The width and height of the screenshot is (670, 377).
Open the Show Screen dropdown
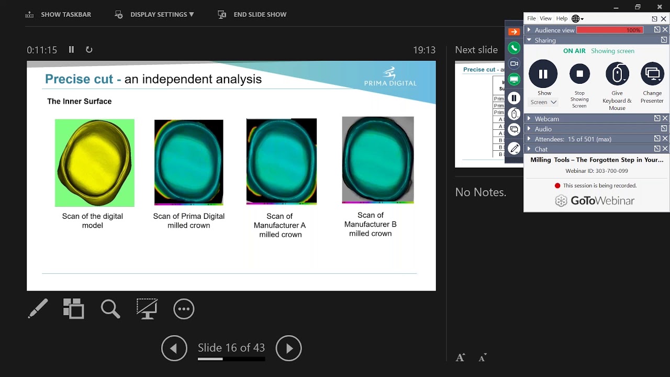pyautogui.click(x=544, y=102)
